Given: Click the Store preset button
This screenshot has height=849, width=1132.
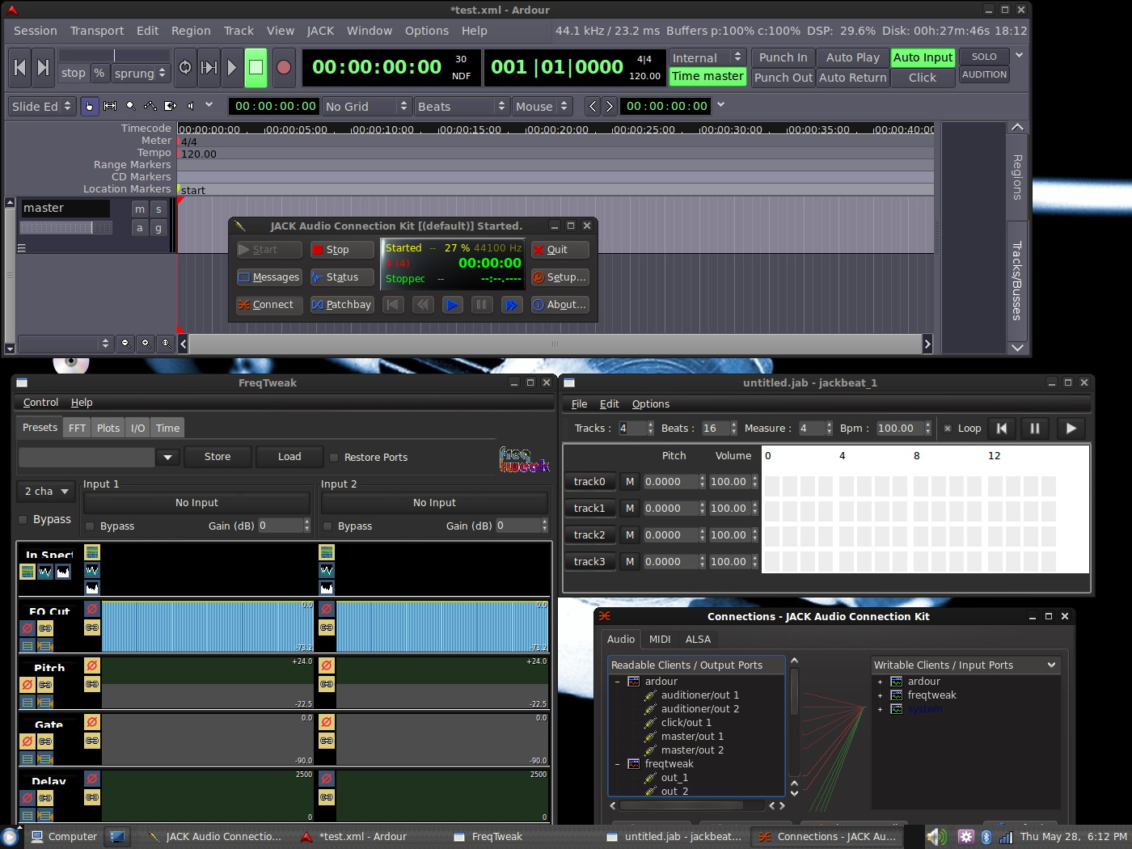Looking at the screenshot, I should point(218,457).
